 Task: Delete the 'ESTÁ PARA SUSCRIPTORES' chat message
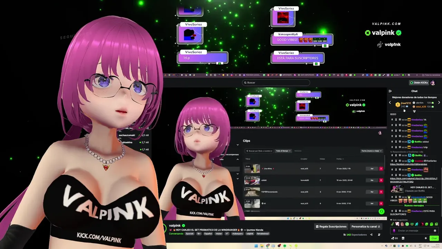click(x=392, y=211)
